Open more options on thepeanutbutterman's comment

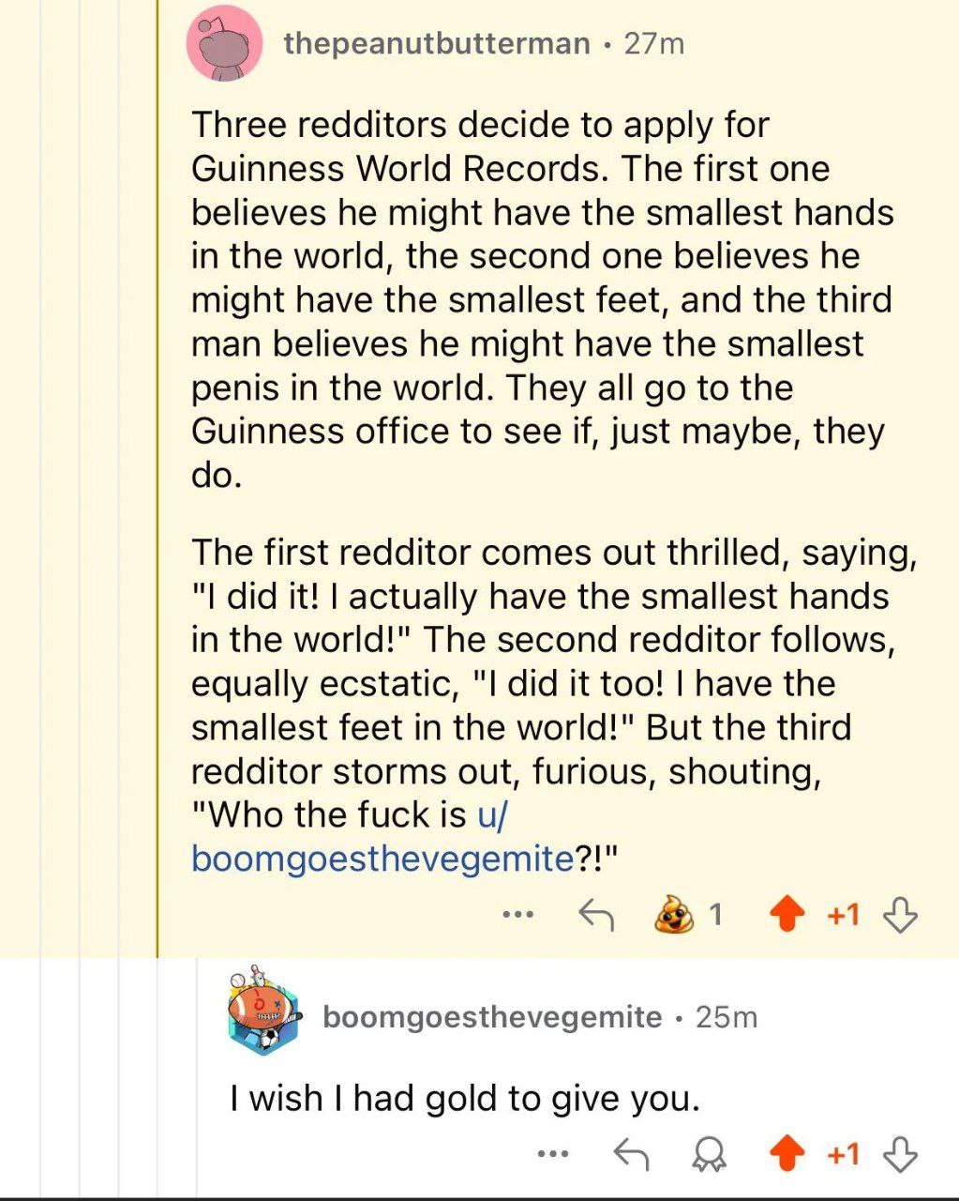coord(517,914)
